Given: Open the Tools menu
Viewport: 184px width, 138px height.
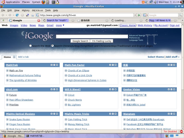Looking at the screenshot, I should [x=48, y=10].
